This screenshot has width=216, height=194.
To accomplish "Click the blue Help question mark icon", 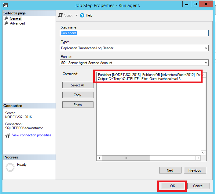I will [82, 15].
